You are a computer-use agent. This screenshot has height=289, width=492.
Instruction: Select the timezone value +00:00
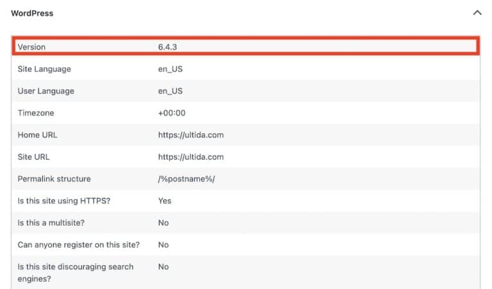pos(172,113)
